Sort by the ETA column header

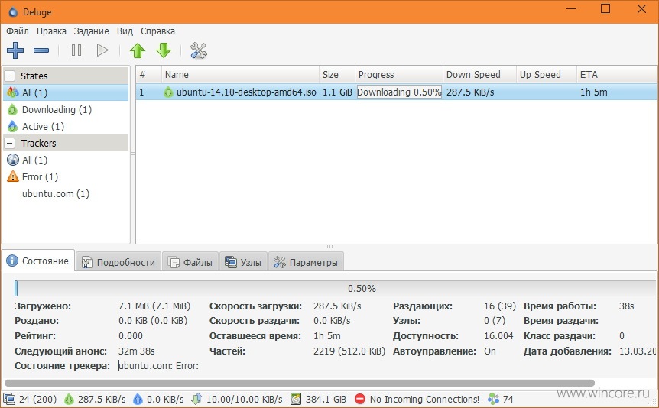pos(616,75)
